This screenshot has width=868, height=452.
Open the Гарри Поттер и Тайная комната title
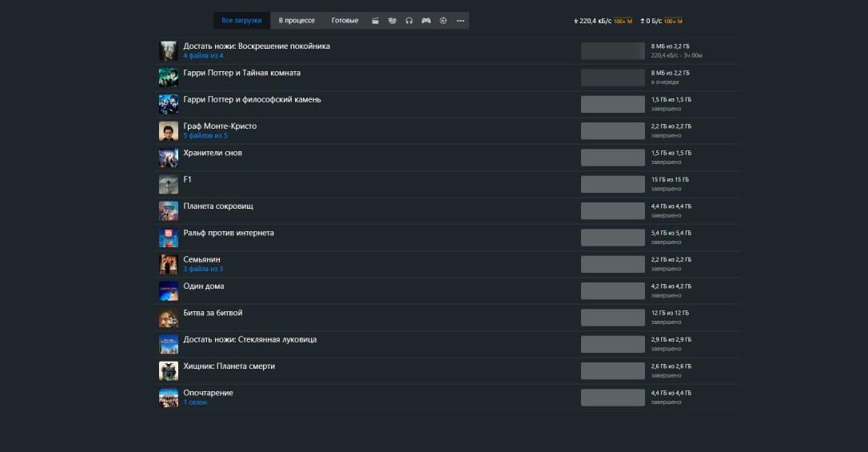coord(241,73)
